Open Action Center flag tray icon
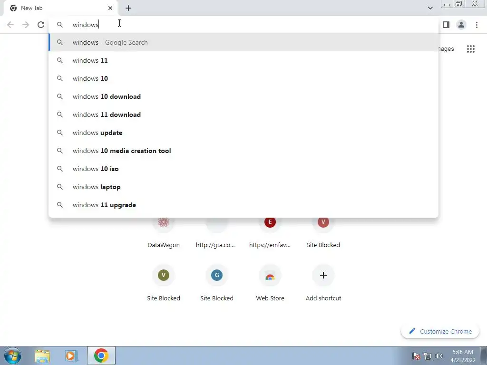The width and height of the screenshot is (487, 365). [416, 356]
